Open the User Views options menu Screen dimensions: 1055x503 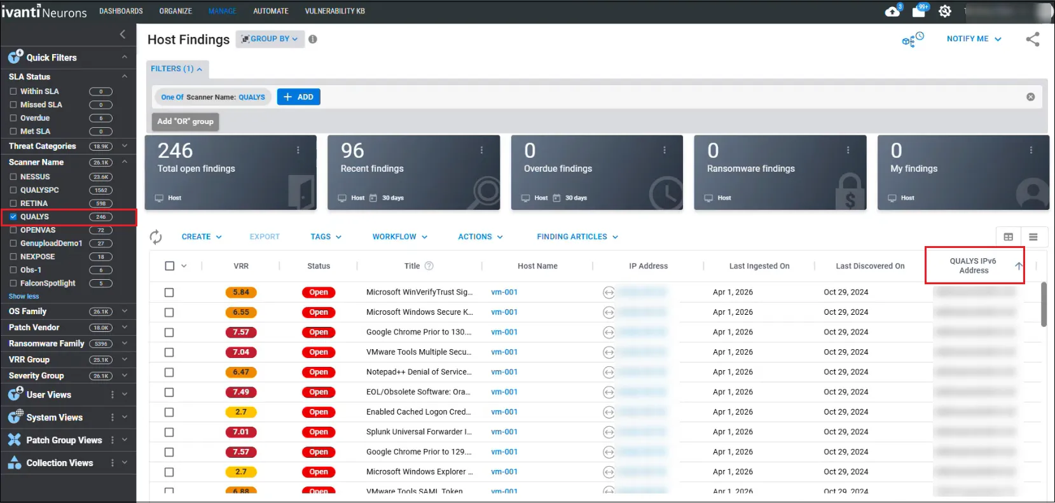pyautogui.click(x=113, y=395)
